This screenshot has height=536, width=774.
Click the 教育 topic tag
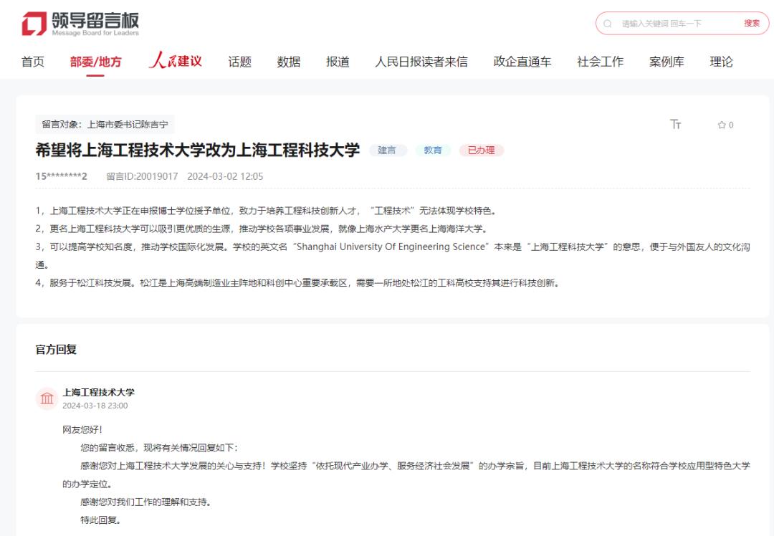(x=433, y=150)
